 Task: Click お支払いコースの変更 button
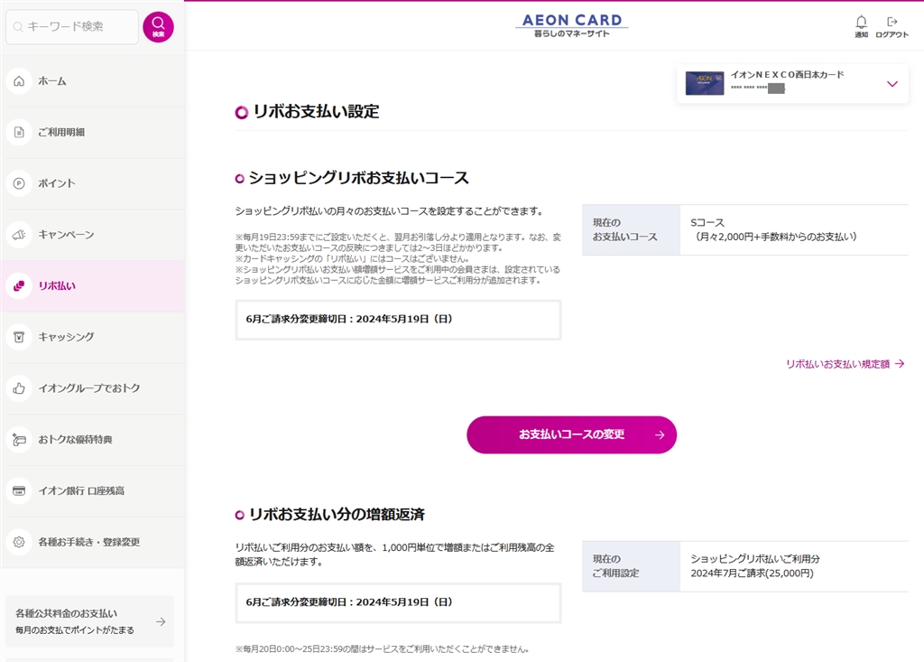point(571,434)
